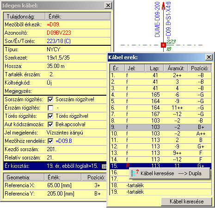Viewport: 215px width, 208px height.
Task: Click the Pozíció column header in Kábel erek
Action: pyautogui.click(x=200, y=68)
